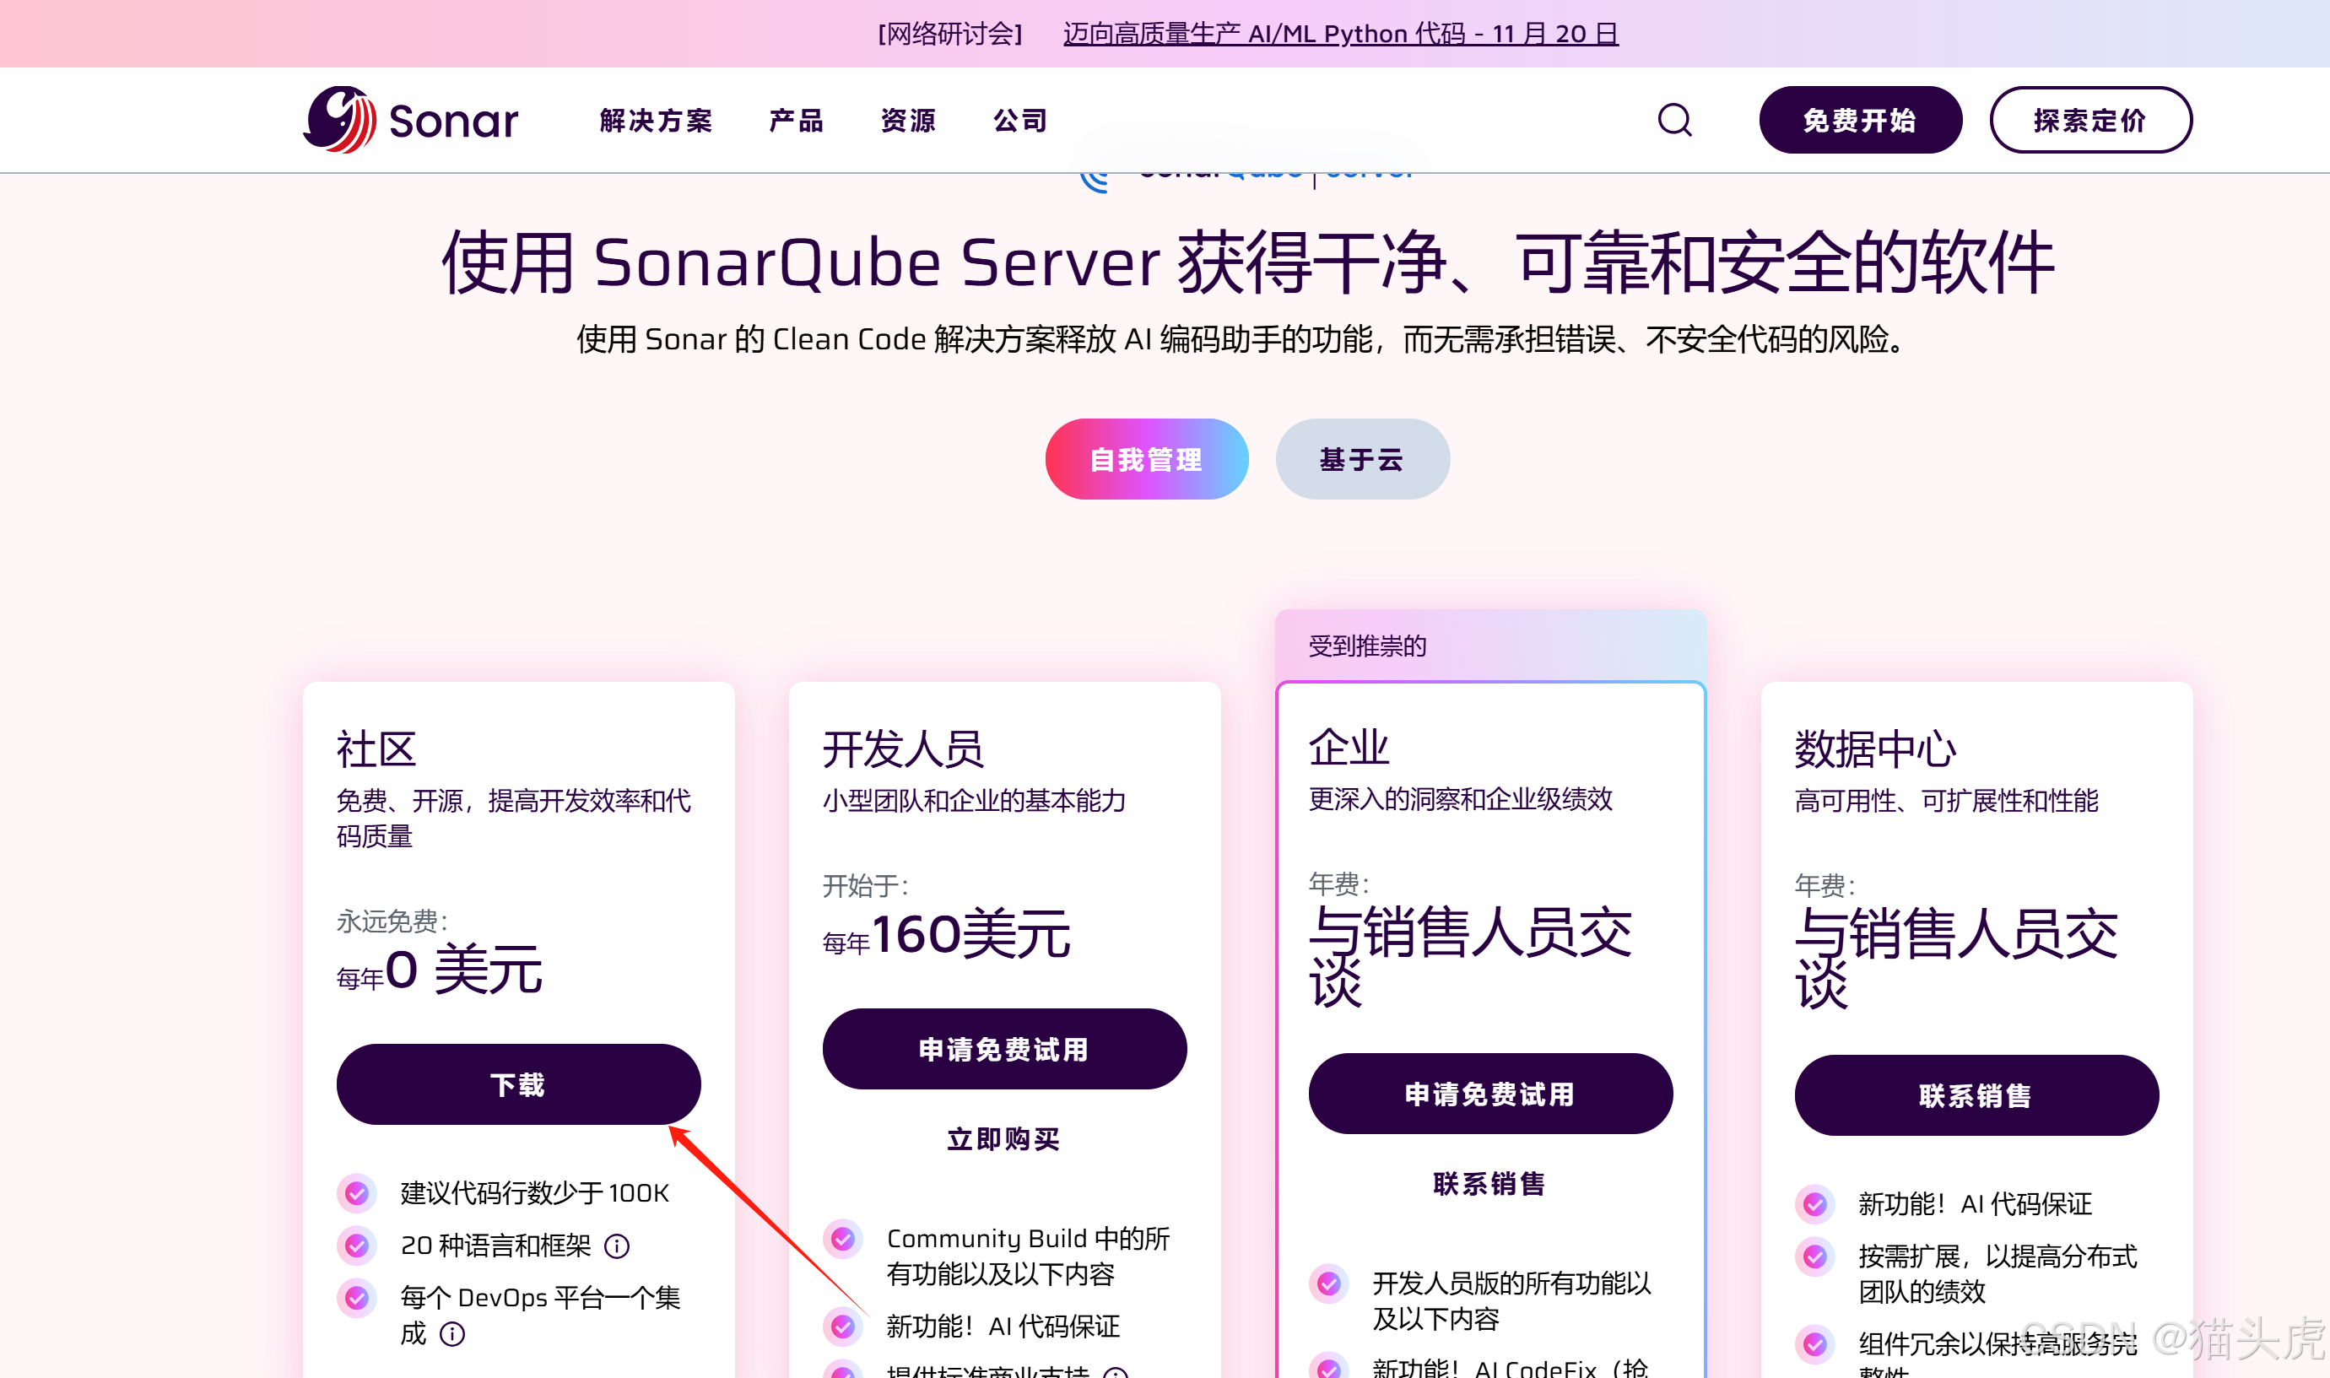The width and height of the screenshot is (2330, 1378).
Task: Select the 自我管理 option
Action: (1147, 459)
